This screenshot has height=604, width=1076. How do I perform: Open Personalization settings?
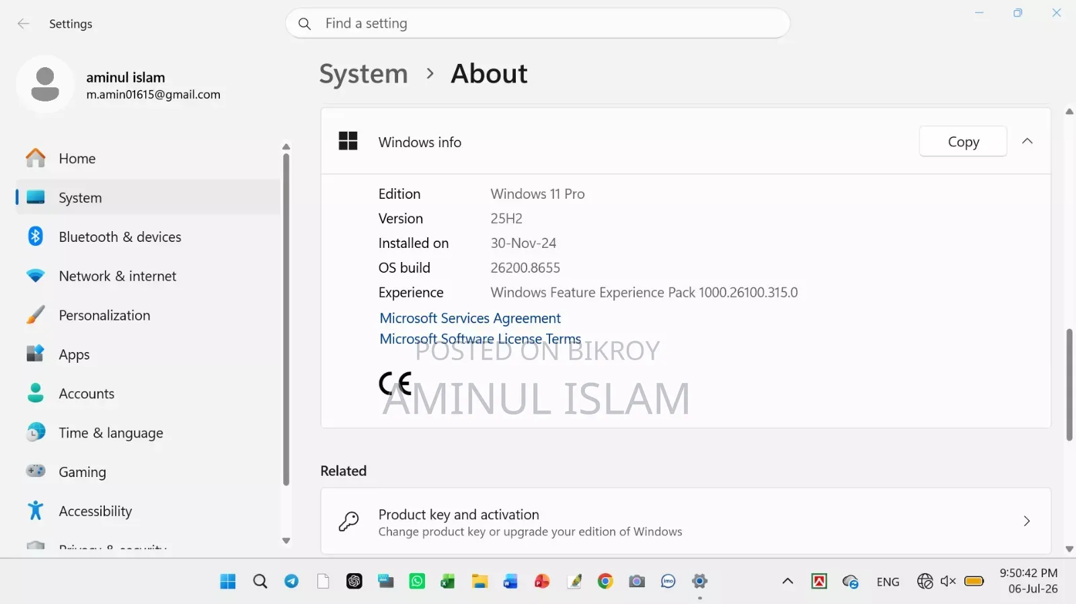point(148,315)
